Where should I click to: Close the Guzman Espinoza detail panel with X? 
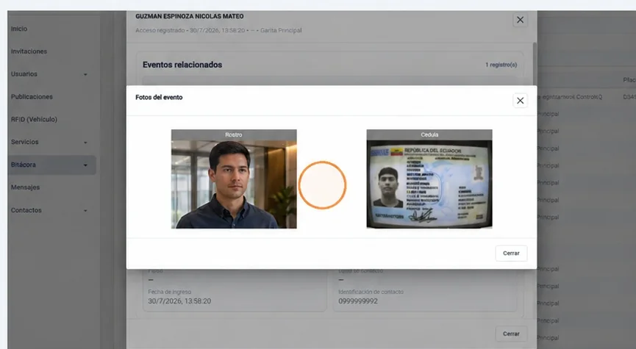click(520, 19)
